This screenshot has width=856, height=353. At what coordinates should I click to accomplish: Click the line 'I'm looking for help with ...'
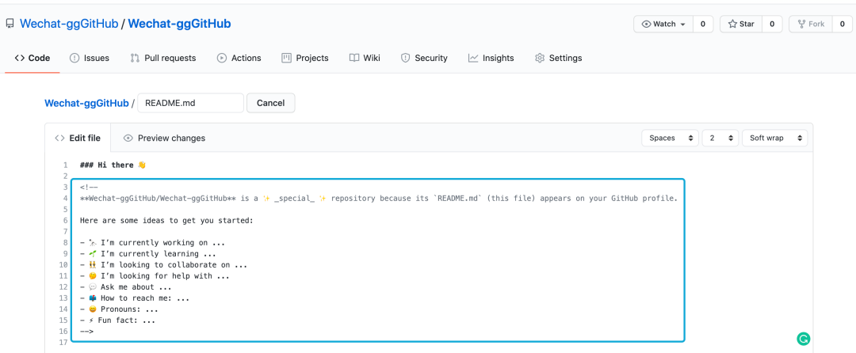[155, 276]
